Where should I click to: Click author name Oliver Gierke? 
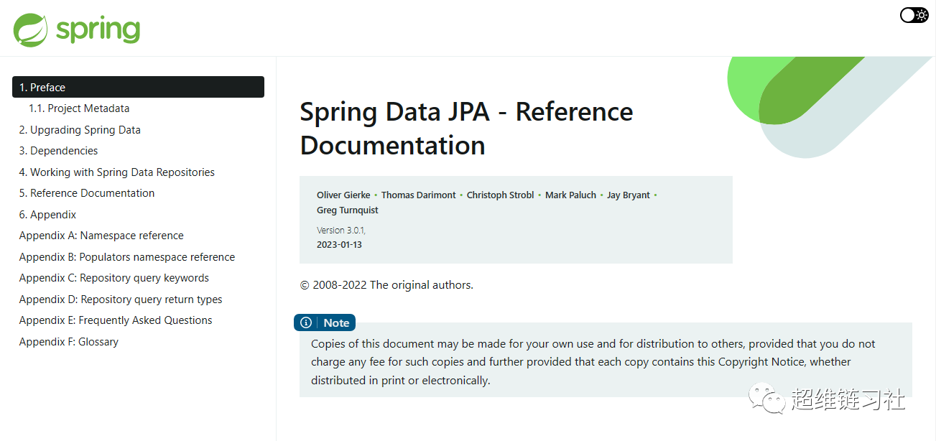click(343, 195)
